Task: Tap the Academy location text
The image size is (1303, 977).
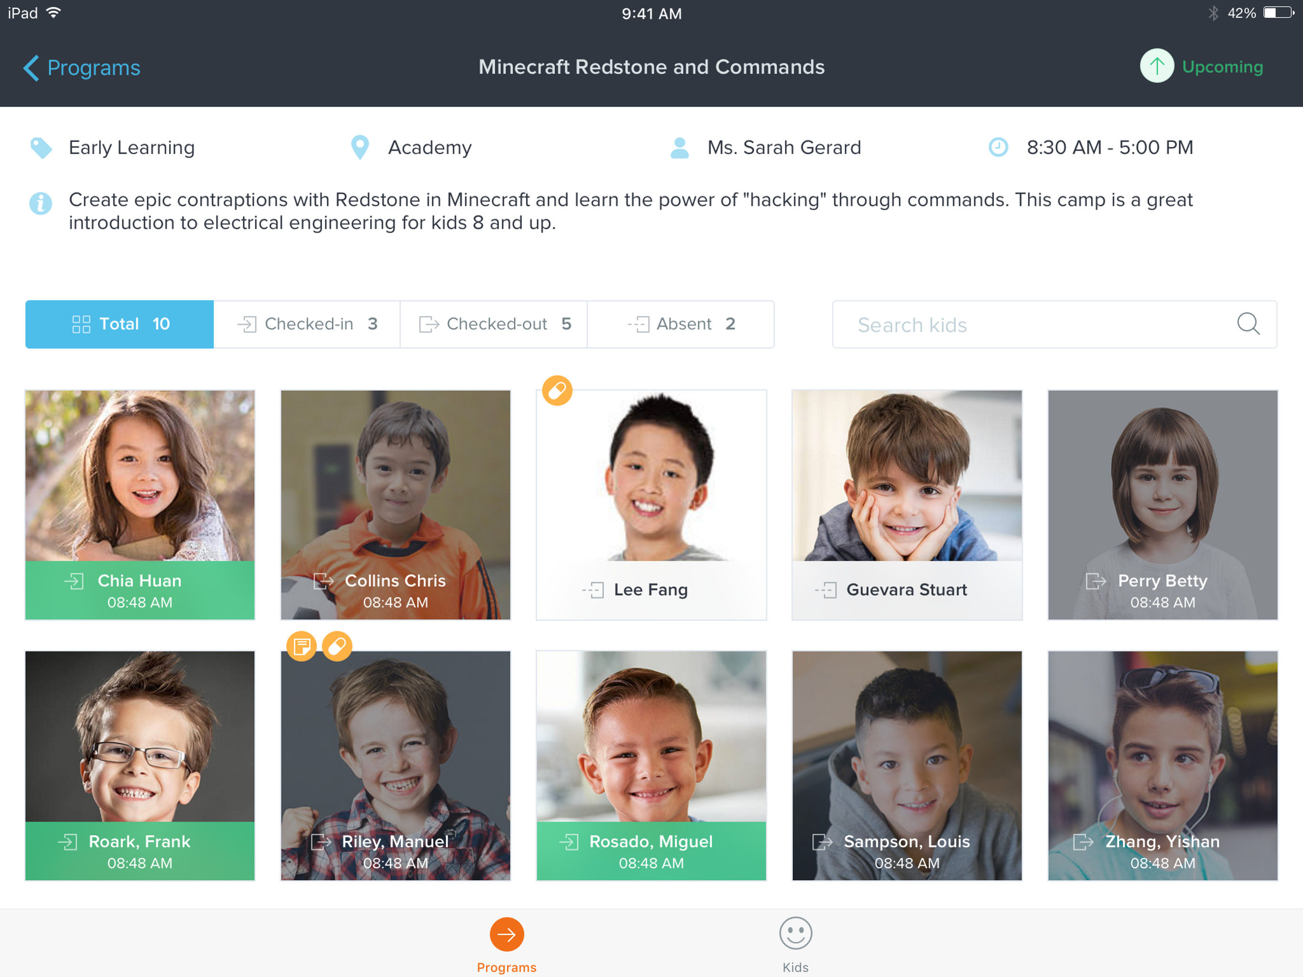Action: [x=429, y=147]
